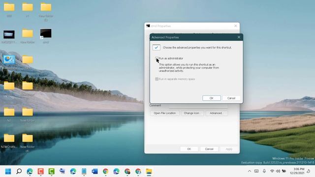
Task: Close the Advanced Properties dialog window
Action: coord(239,37)
